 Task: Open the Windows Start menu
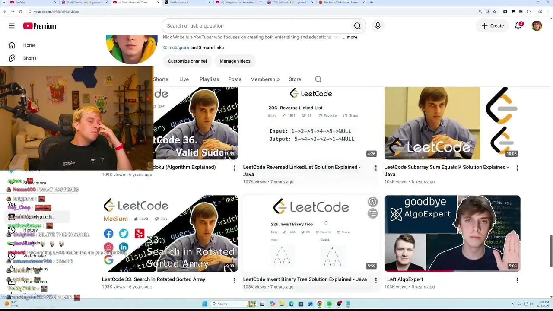point(205,304)
